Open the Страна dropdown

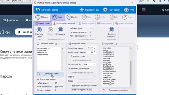click(x=86, y=77)
